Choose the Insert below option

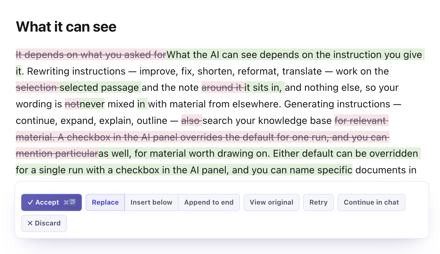(151, 202)
